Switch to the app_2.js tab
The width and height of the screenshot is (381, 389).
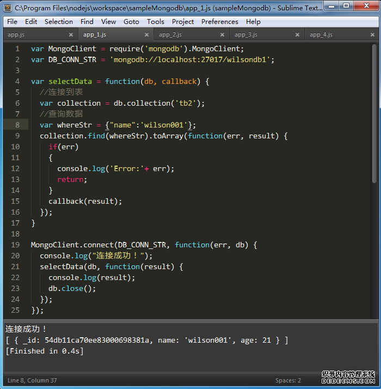[170, 35]
